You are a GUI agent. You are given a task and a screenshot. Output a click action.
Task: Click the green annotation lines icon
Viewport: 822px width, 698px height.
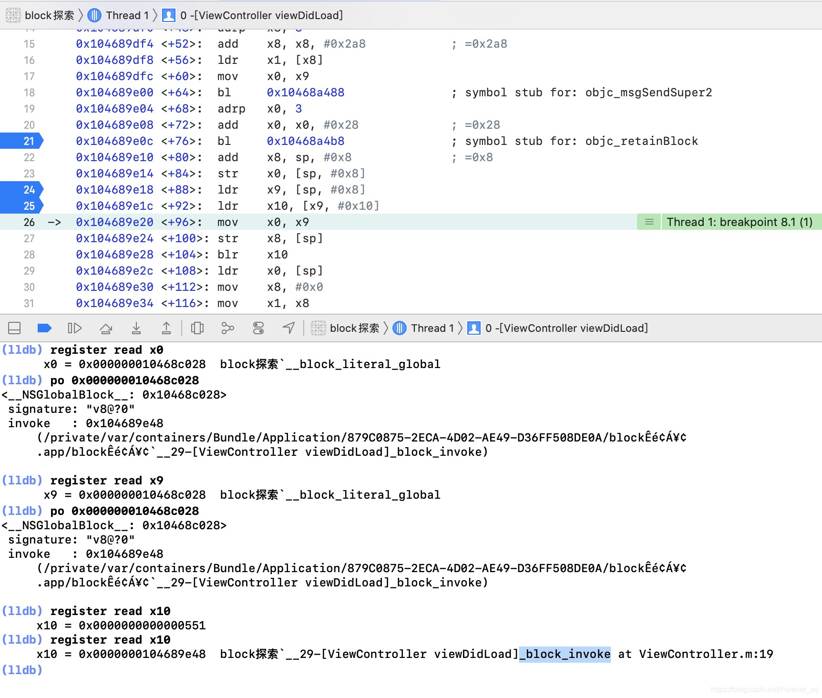tap(649, 222)
